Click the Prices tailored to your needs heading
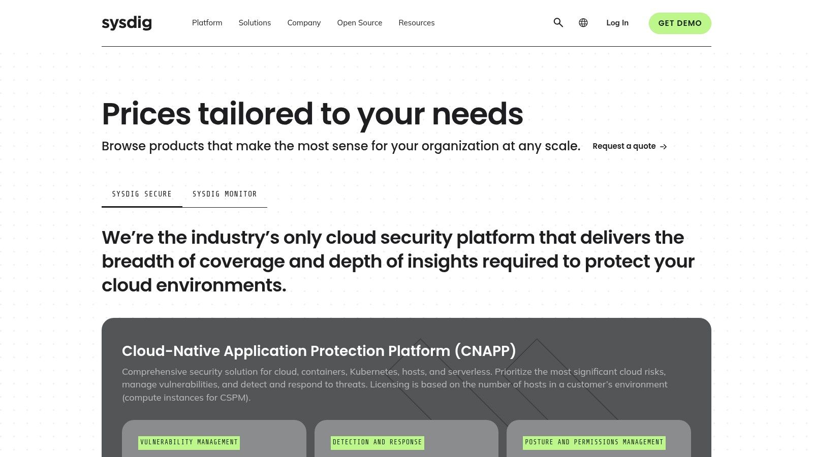Viewport: 813px width, 457px height. click(x=312, y=114)
